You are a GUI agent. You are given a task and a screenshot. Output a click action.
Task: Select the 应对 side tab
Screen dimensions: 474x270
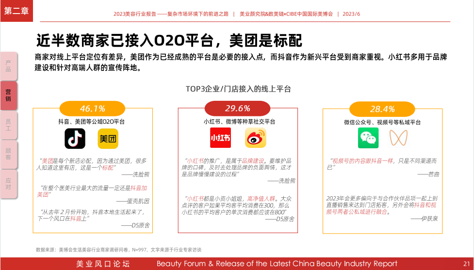(x=8, y=184)
